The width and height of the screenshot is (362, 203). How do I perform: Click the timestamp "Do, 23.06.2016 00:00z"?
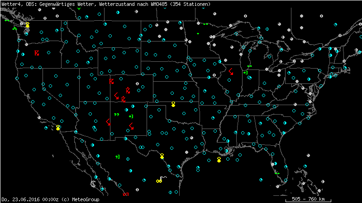tap(30, 199)
